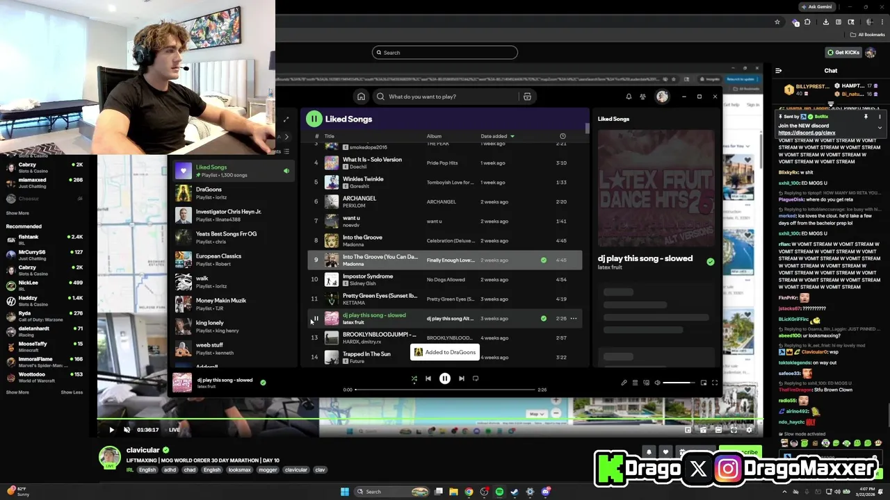Open the Money Makin Muzik playlist

234,304
